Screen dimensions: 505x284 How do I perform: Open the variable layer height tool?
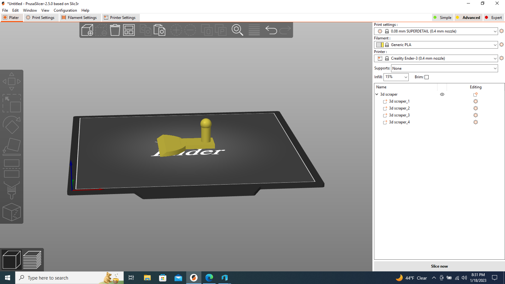(254, 30)
